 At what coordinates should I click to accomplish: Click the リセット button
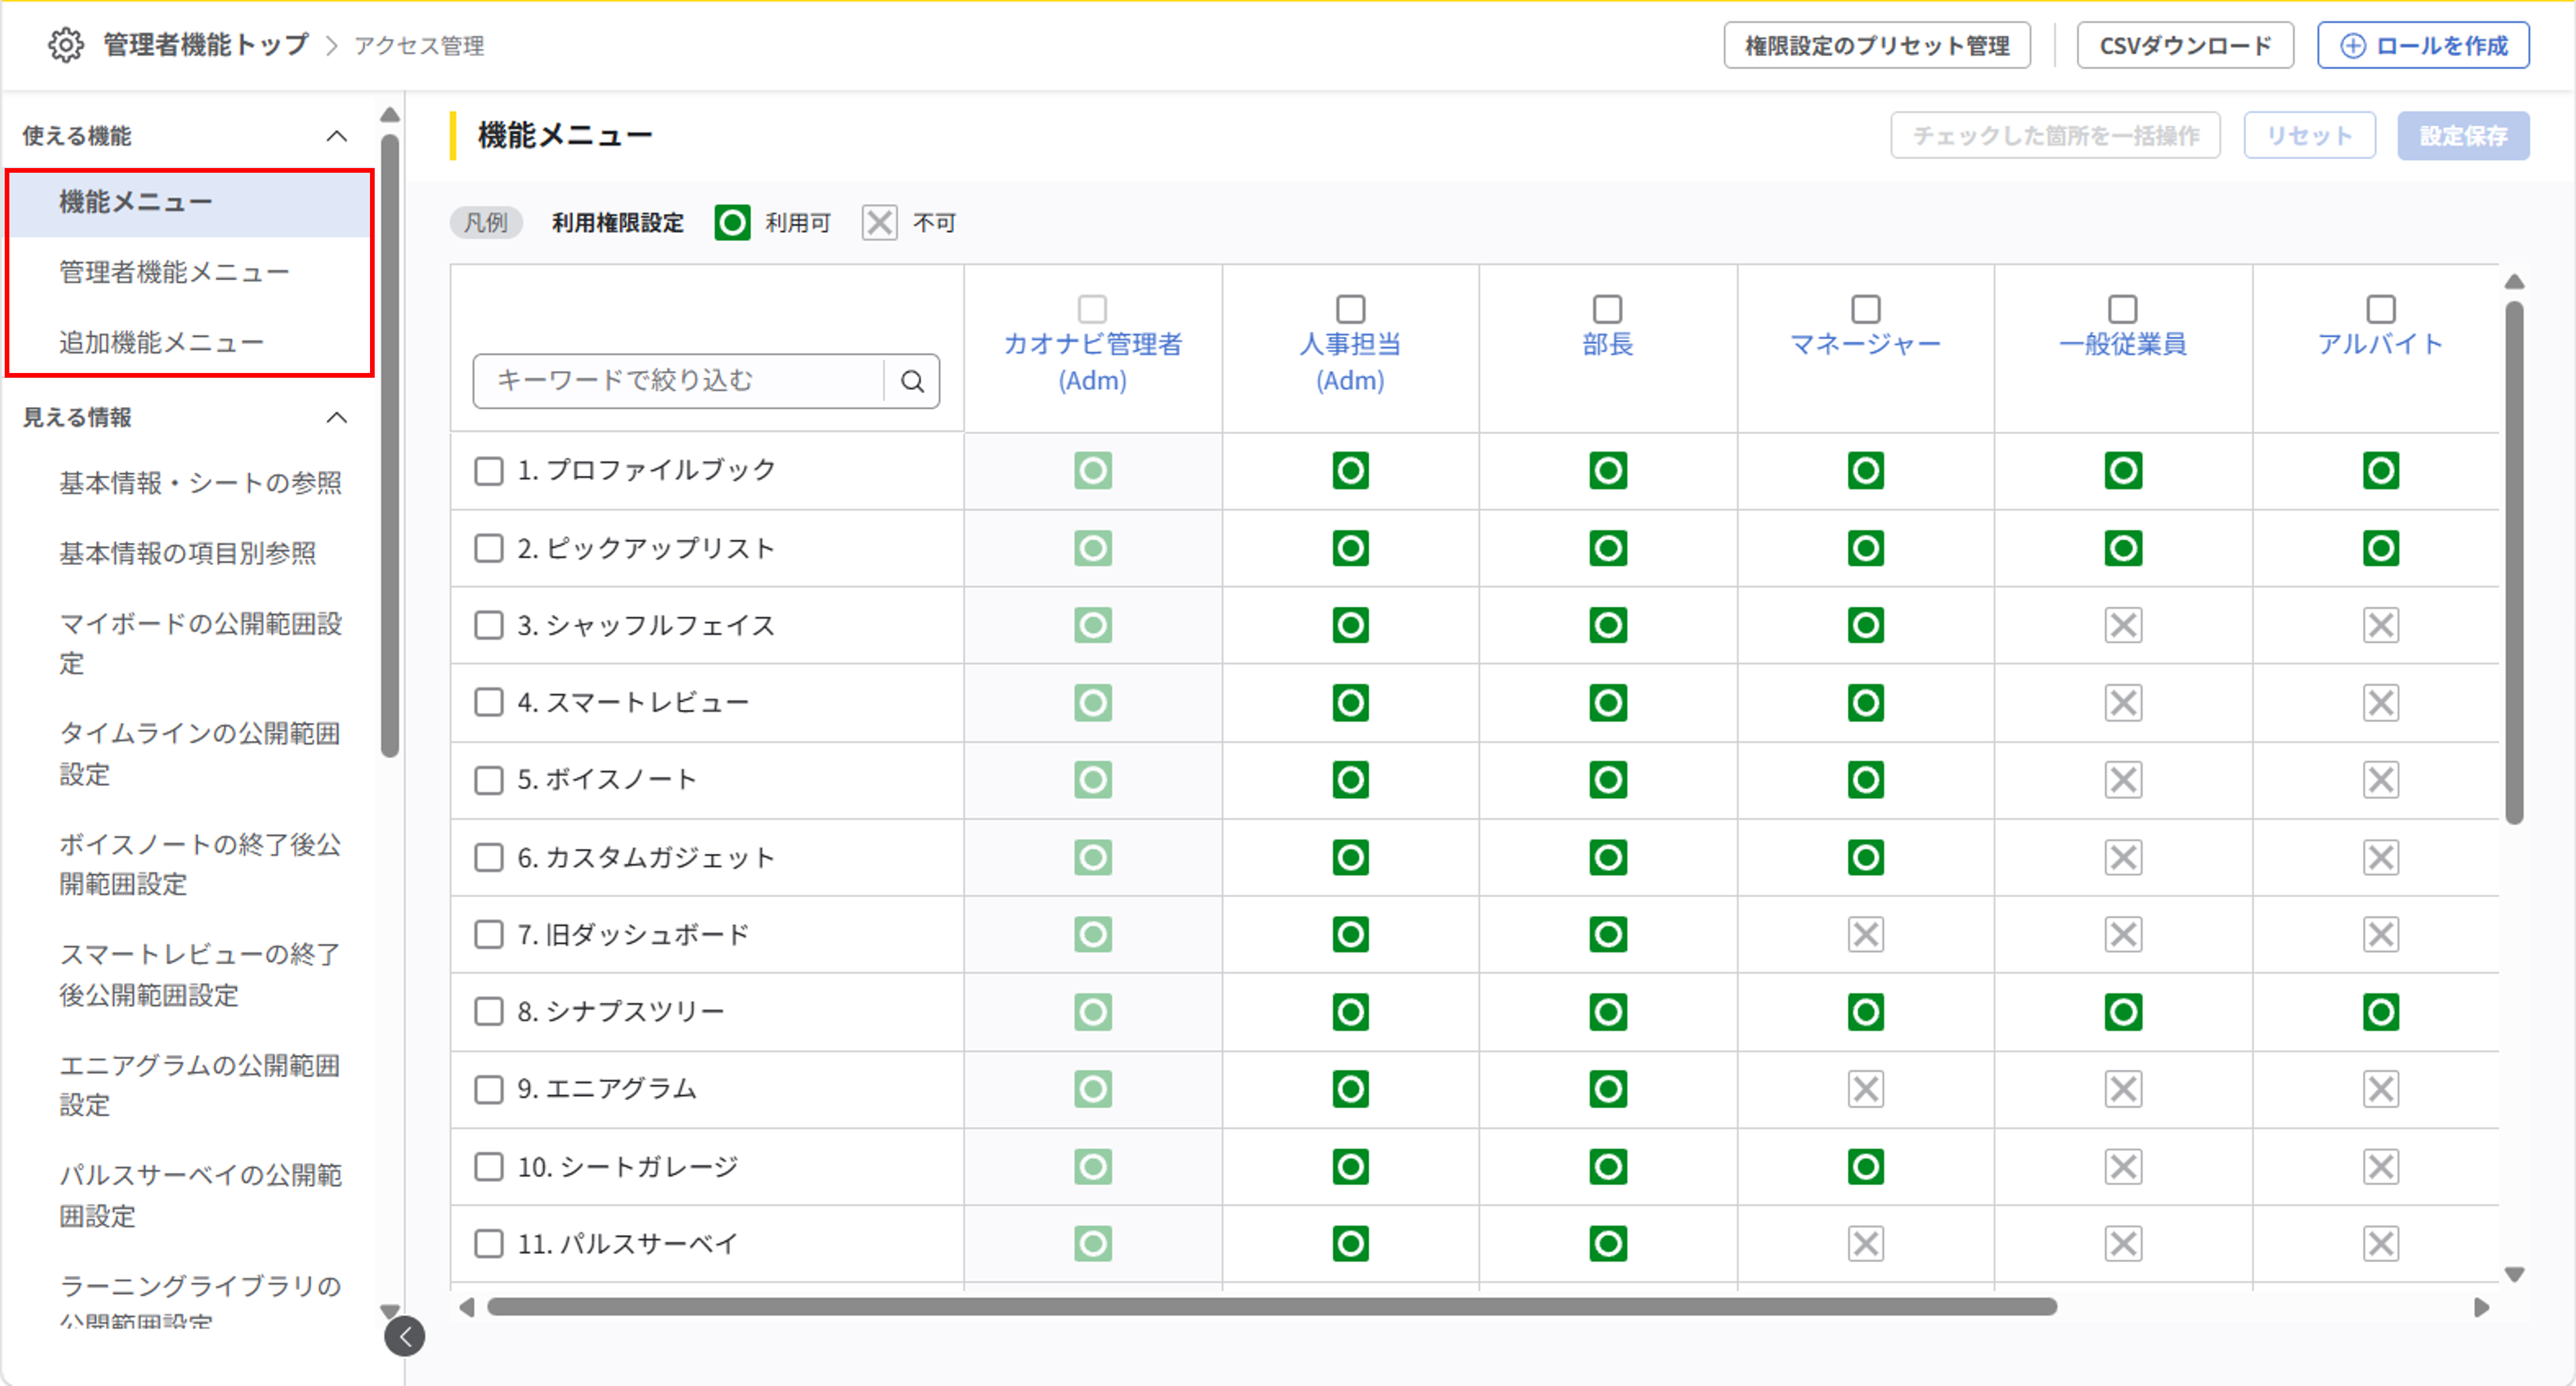[x=2309, y=136]
